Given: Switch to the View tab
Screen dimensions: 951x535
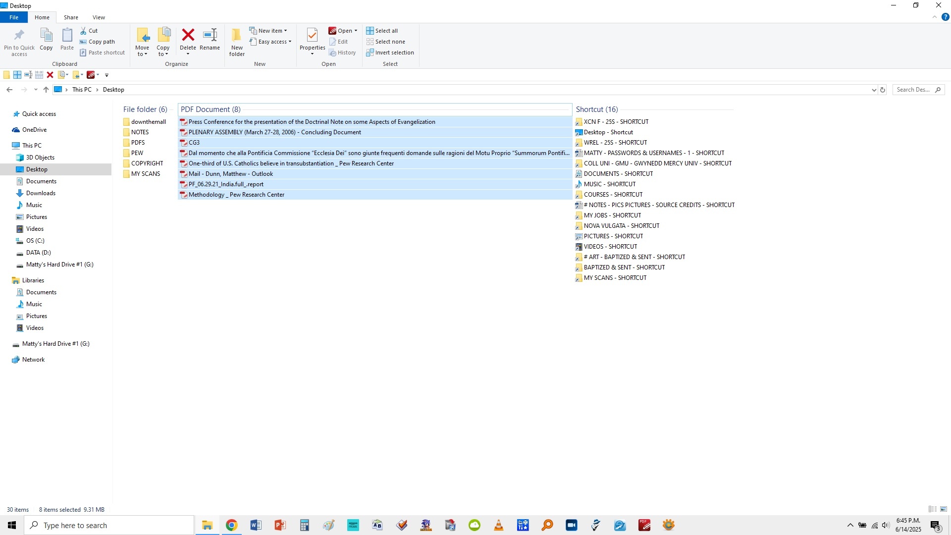Looking at the screenshot, I should (99, 17).
